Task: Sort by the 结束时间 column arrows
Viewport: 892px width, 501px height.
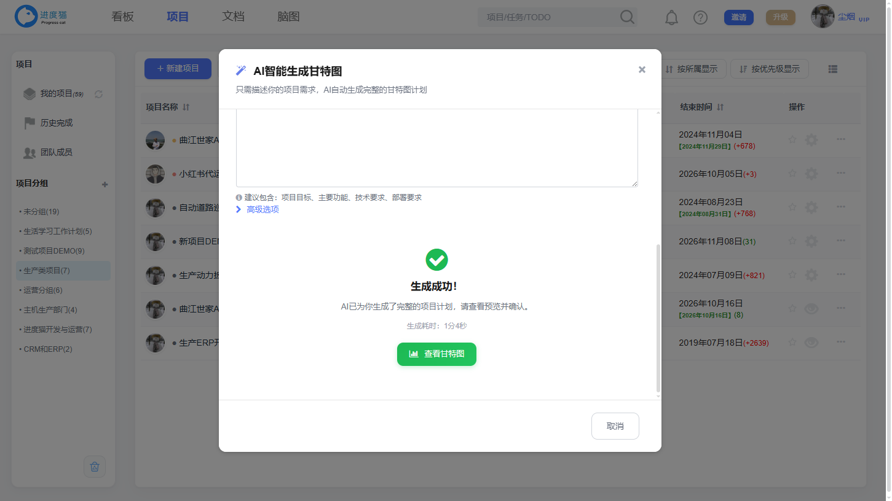Action: click(x=720, y=107)
